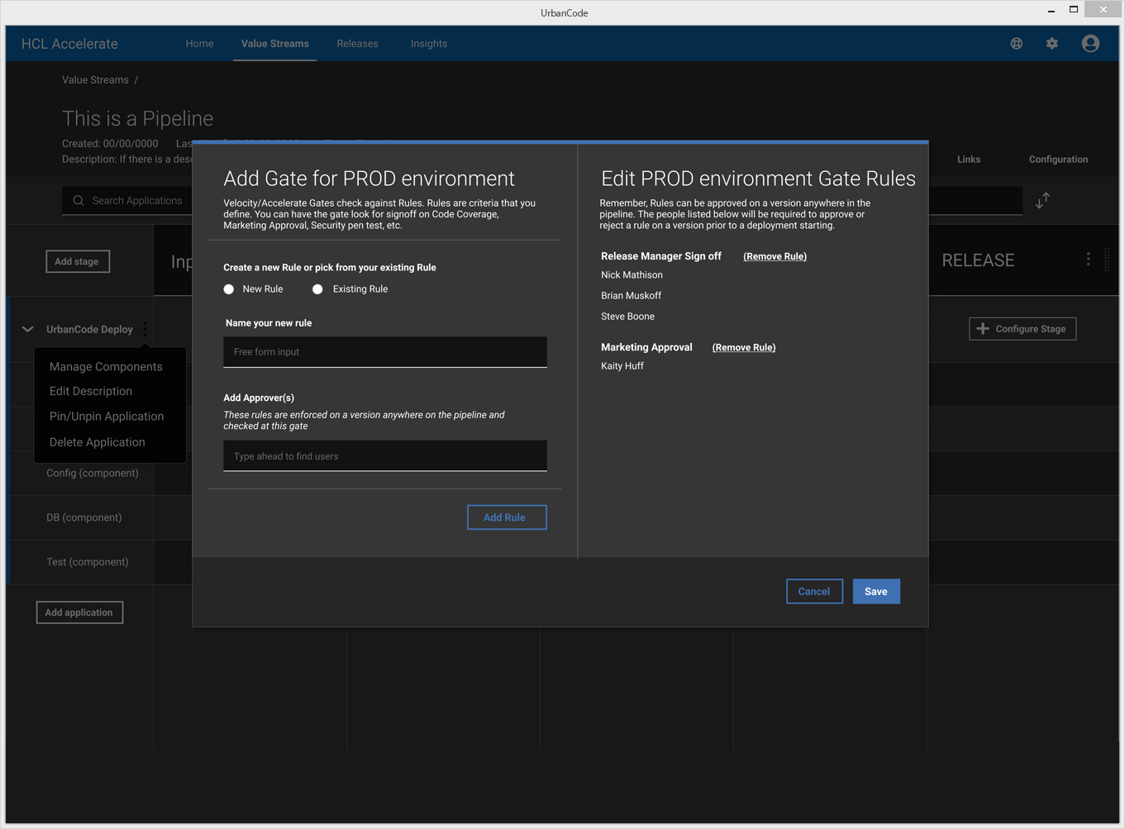This screenshot has width=1125, height=829.
Task: Open the settings gear icon
Action: [x=1052, y=44]
